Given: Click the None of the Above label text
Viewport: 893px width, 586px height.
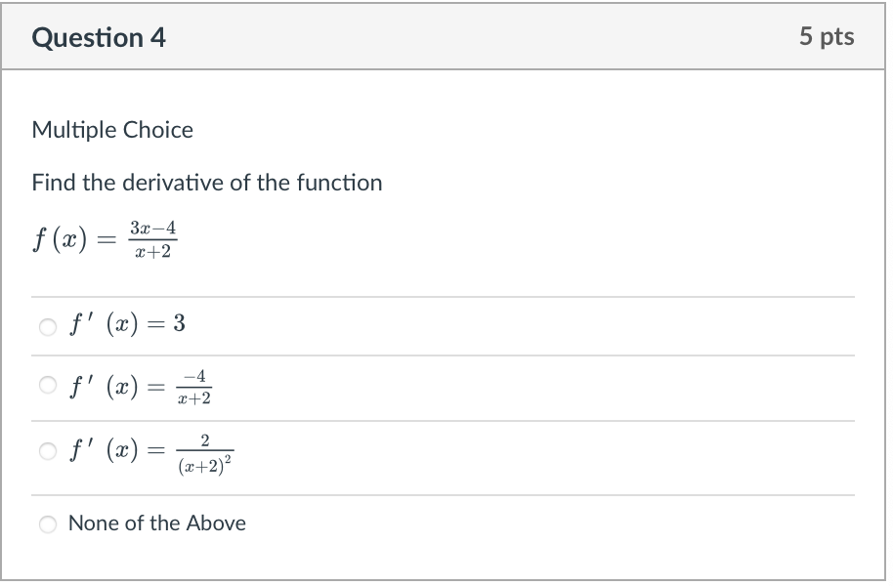Looking at the screenshot, I should 157,523.
